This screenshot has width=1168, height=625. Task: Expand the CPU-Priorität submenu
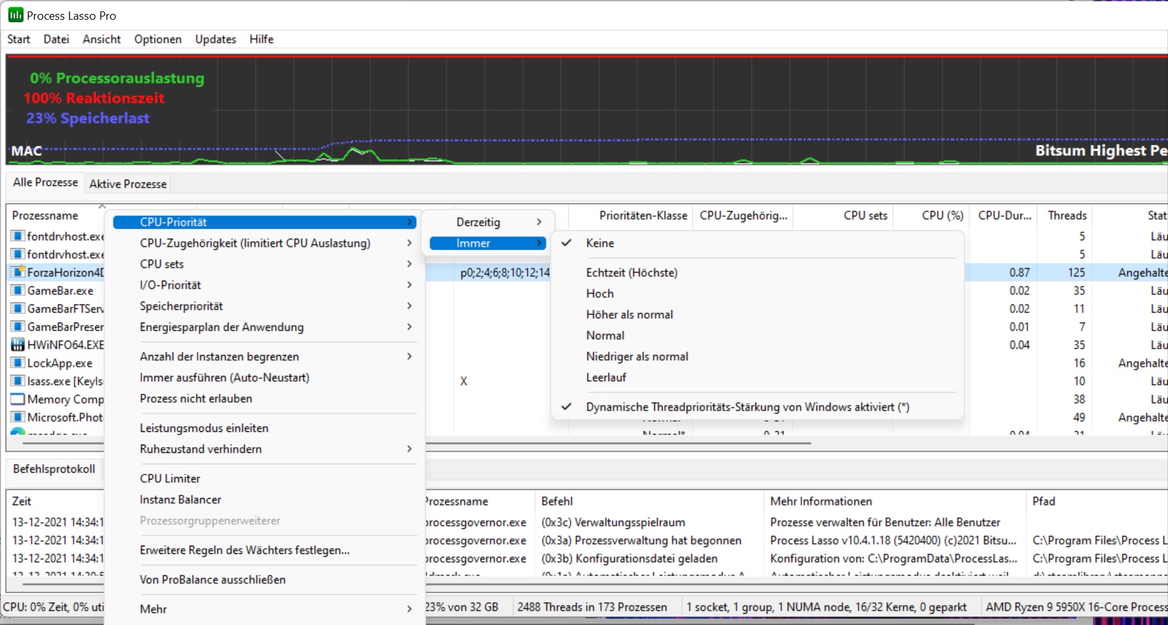click(x=265, y=222)
